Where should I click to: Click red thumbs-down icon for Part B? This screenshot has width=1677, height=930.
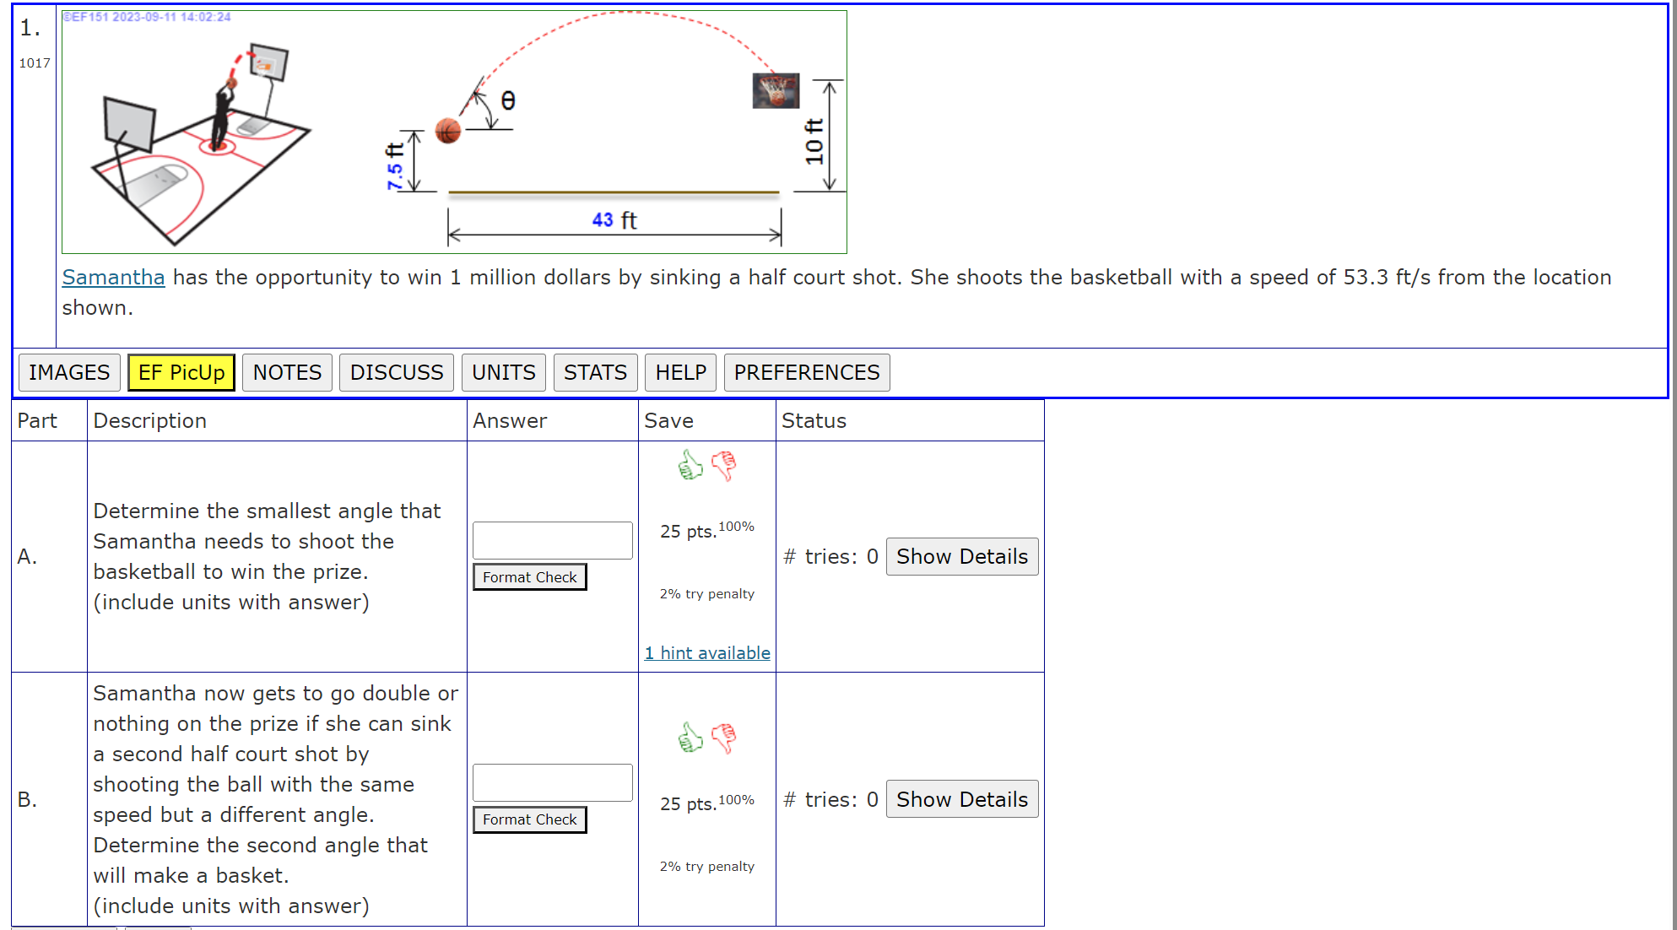(723, 738)
